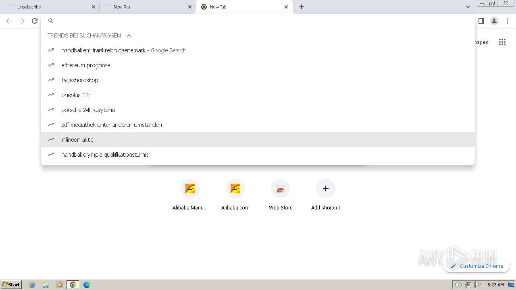The width and height of the screenshot is (516, 290).
Task: Open the tab search chevron
Action: (468, 7)
